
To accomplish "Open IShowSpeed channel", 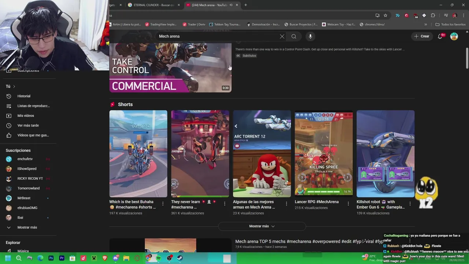I will tap(28, 169).
